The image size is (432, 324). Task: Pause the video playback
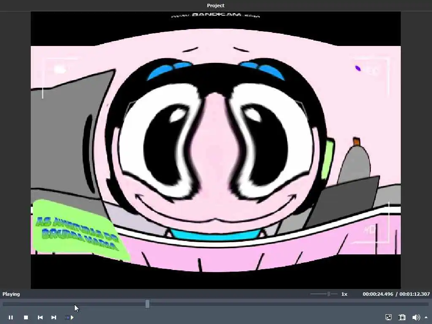(x=11, y=317)
